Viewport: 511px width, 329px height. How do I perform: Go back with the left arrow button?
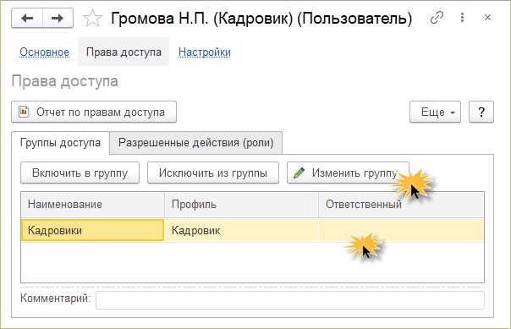coord(27,19)
